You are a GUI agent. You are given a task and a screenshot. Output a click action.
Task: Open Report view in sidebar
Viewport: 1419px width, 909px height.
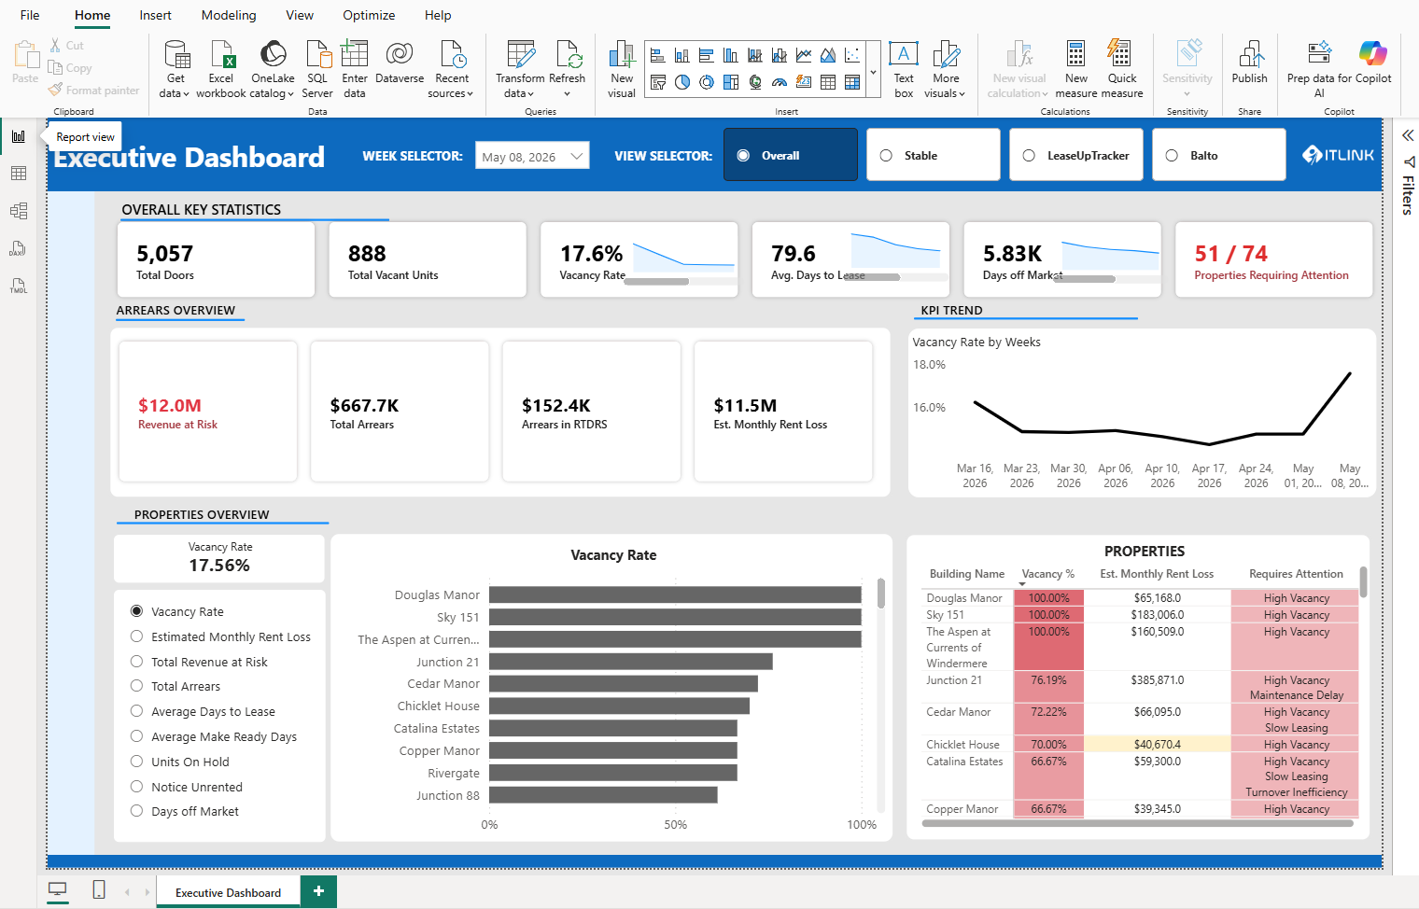pyautogui.click(x=19, y=136)
